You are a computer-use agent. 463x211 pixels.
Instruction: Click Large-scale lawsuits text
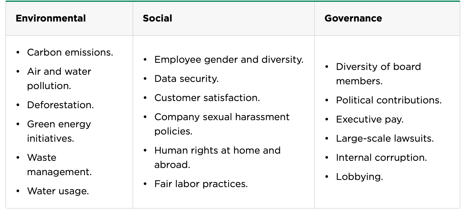pyautogui.click(x=385, y=138)
